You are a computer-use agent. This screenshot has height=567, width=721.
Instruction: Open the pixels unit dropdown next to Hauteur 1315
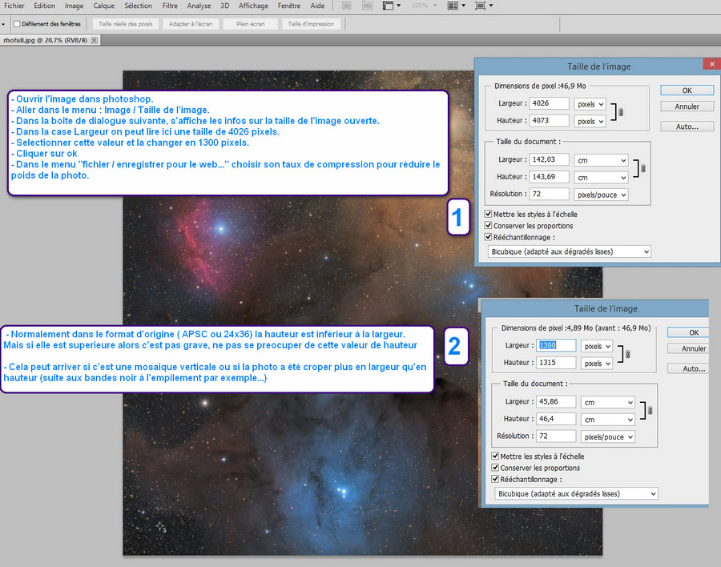[x=597, y=364]
